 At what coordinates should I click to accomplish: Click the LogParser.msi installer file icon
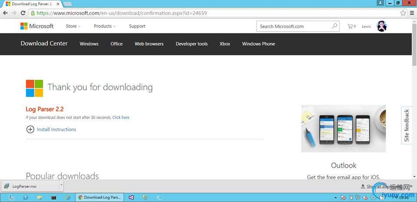(7, 186)
